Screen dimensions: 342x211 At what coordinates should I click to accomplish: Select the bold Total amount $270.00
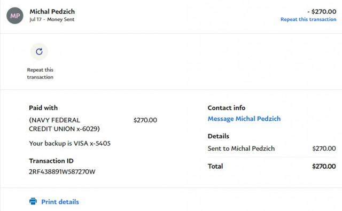point(324,166)
